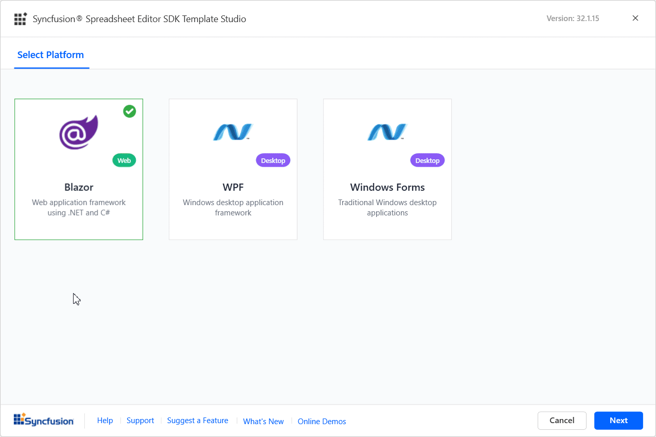The height and width of the screenshot is (437, 656).
Task: Open the Help link
Action: [105, 420]
